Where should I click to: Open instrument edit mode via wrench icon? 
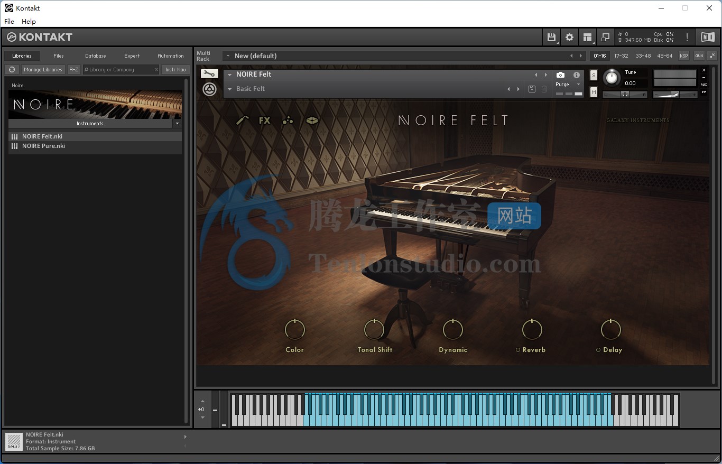(x=209, y=74)
